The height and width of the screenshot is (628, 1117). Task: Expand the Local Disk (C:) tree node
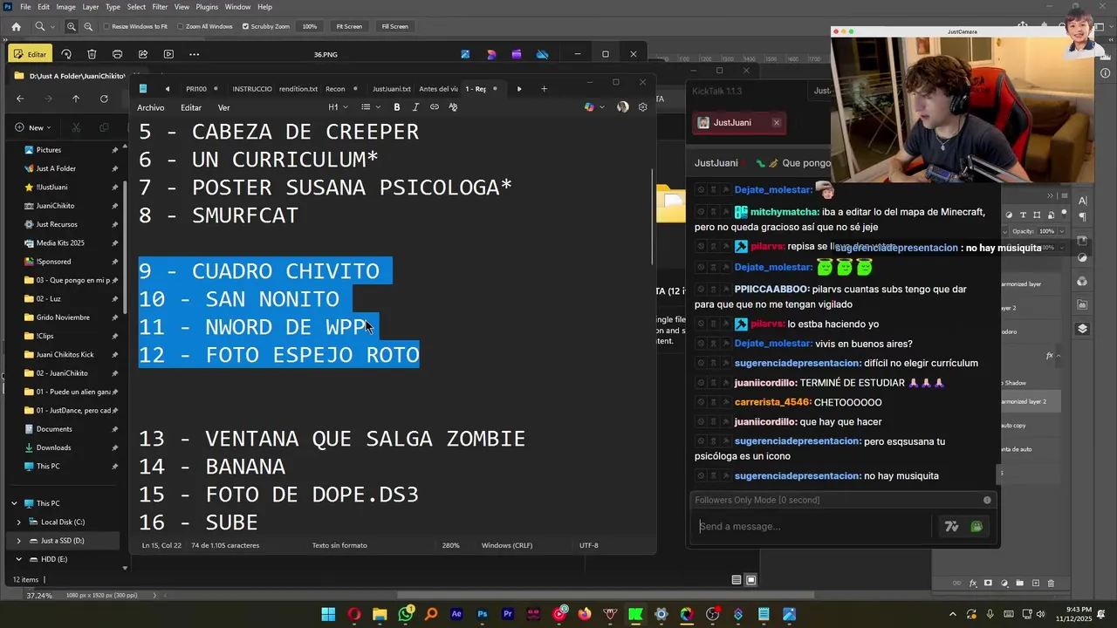[x=19, y=522]
